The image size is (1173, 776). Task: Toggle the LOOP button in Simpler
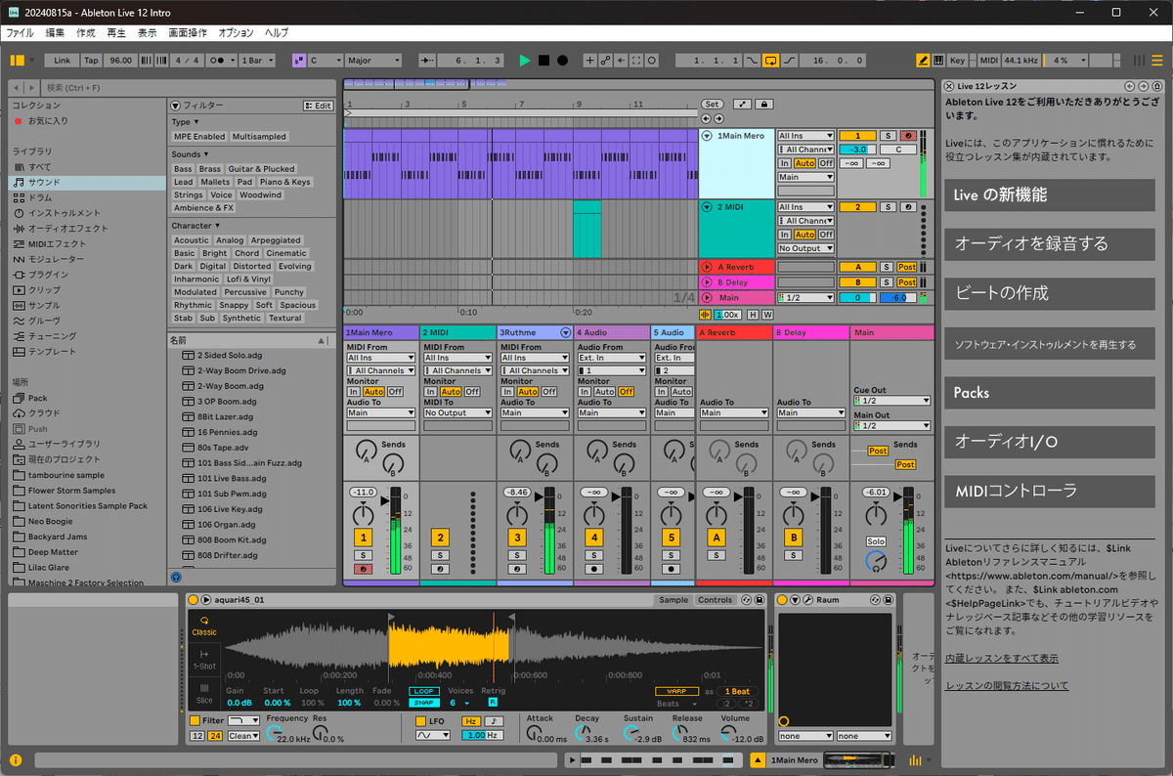(424, 691)
